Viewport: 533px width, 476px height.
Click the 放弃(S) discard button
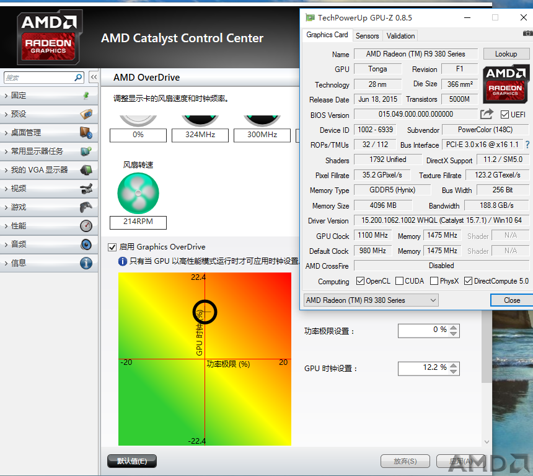pos(405,461)
